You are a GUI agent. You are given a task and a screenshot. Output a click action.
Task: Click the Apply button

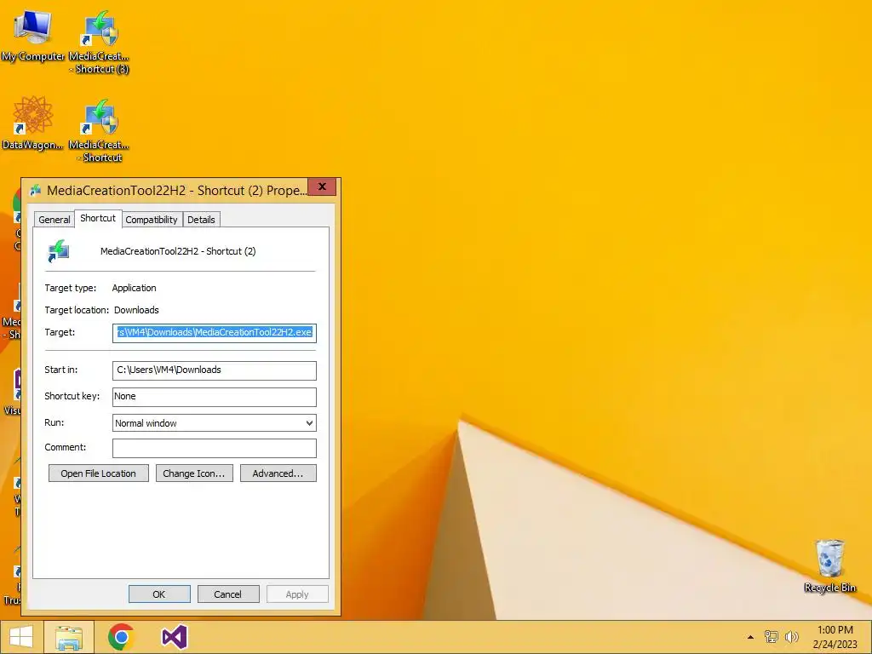point(297,594)
